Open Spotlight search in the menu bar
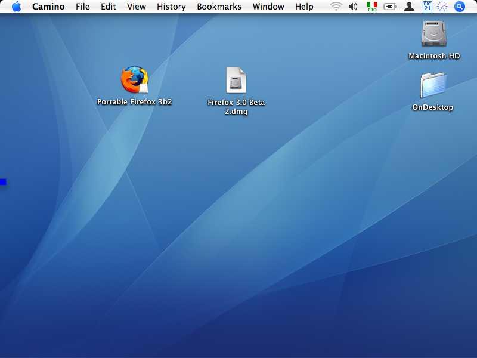The height and width of the screenshot is (358, 477). 459,7
